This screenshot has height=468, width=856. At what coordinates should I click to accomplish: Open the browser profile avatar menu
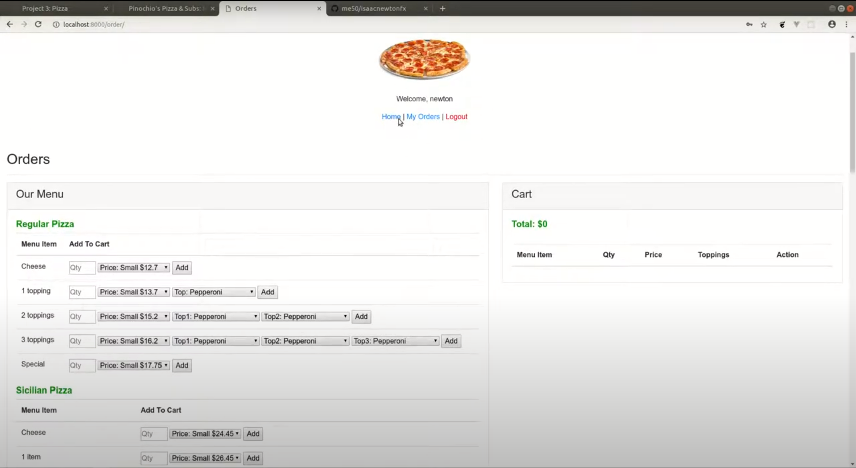click(832, 24)
